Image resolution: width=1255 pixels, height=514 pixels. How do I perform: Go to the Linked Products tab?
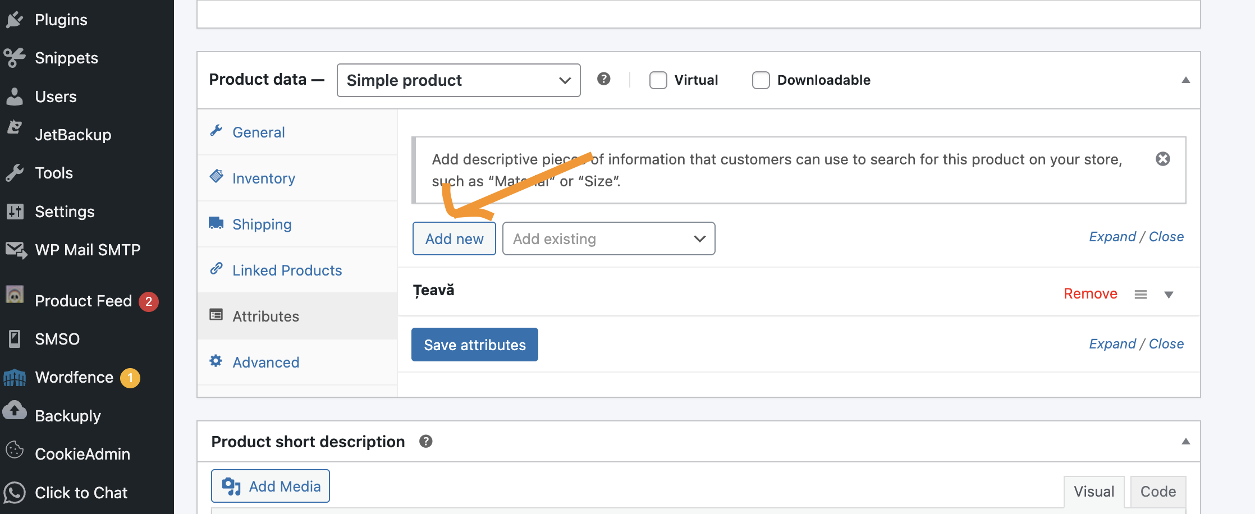click(x=287, y=270)
